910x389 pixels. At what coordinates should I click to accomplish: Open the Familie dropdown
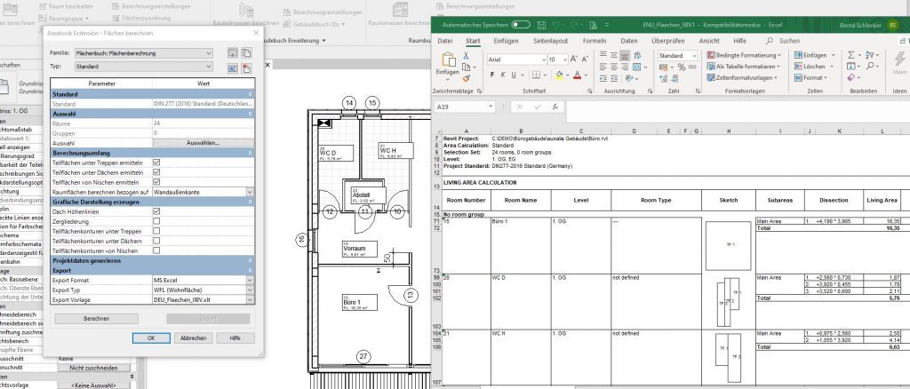[x=209, y=53]
